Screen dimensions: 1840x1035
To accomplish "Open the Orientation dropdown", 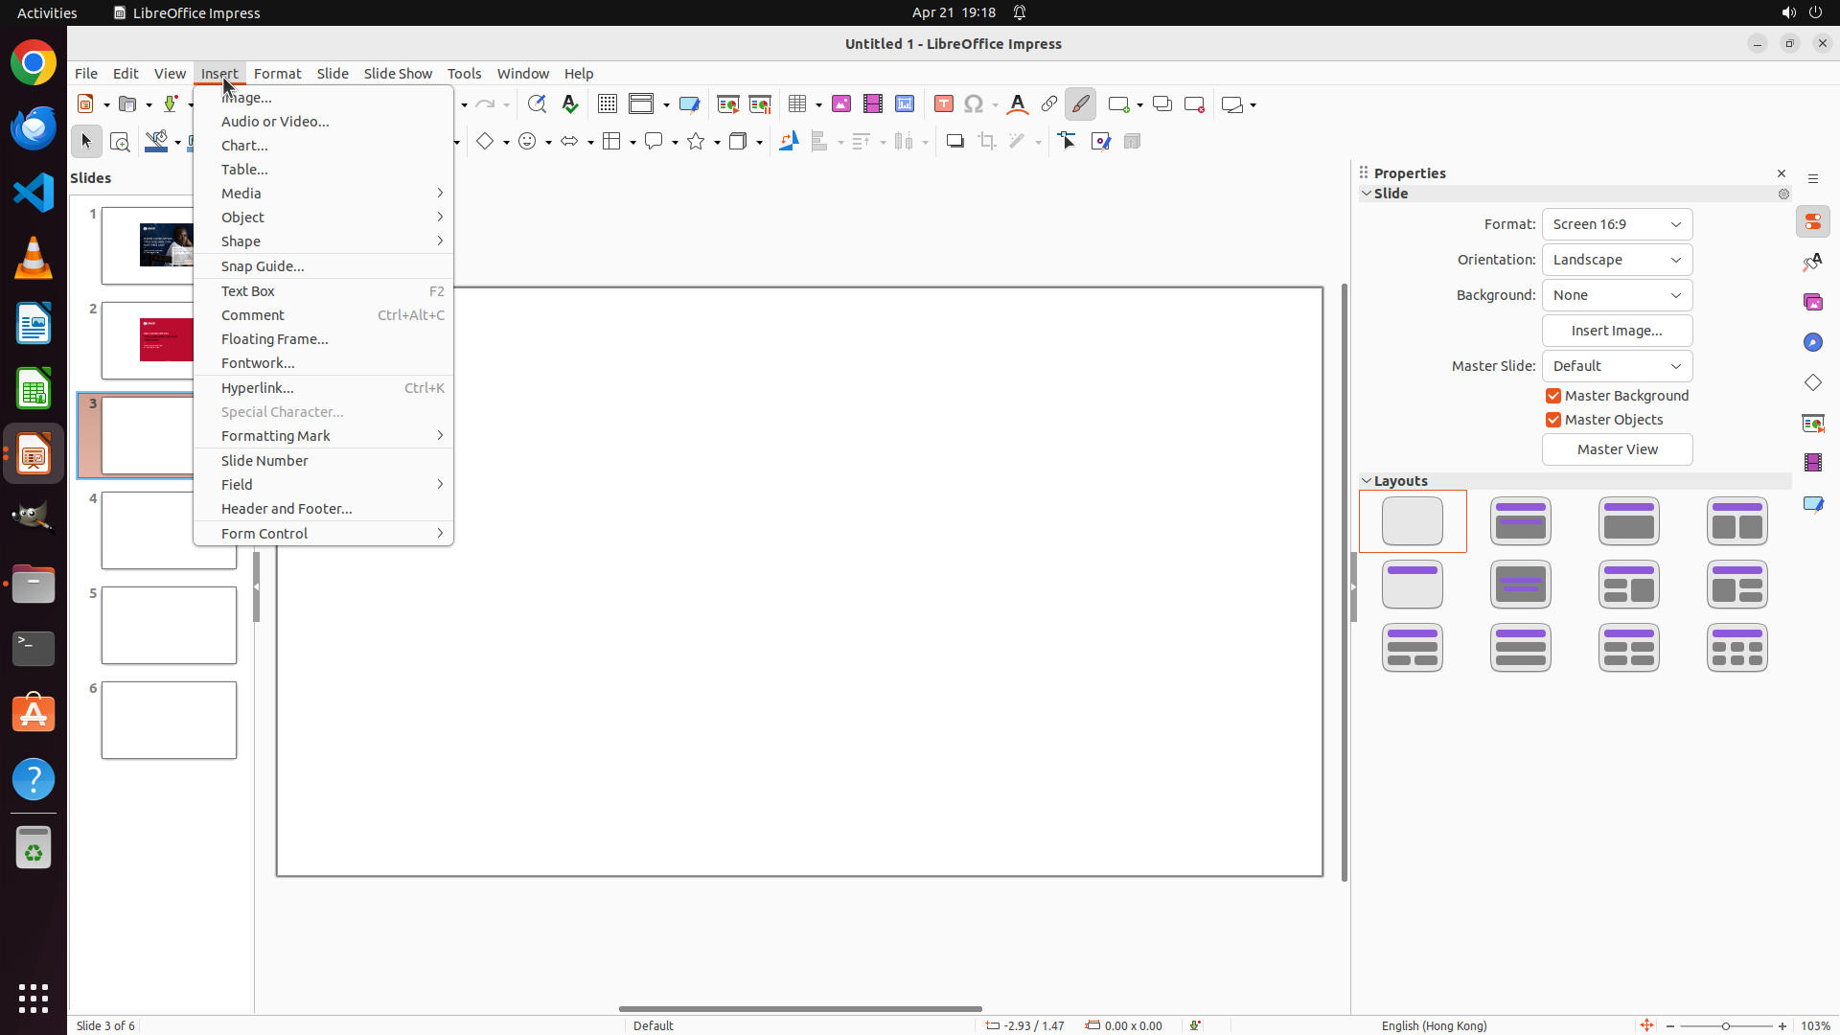I will (1617, 260).
